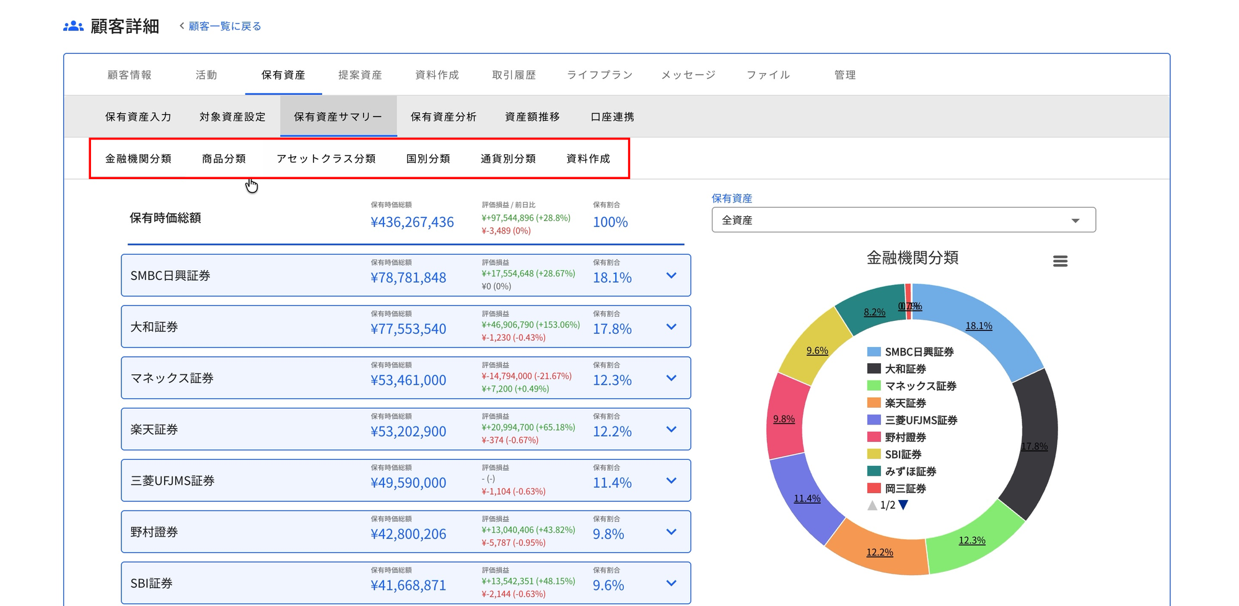
Task: Return to customer list via 顧客一覧に戻る
Action: (225, 26)
